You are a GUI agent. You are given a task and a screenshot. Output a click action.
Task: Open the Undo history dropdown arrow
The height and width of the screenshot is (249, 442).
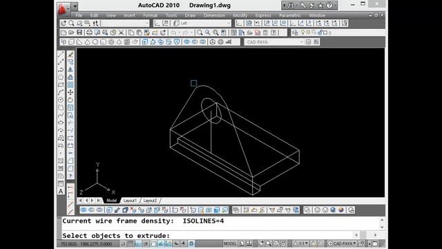(179, 33)
